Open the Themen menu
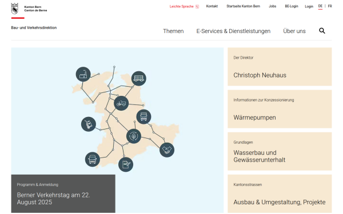This screenshot has height=214, width=343. [x=173, y=31]
